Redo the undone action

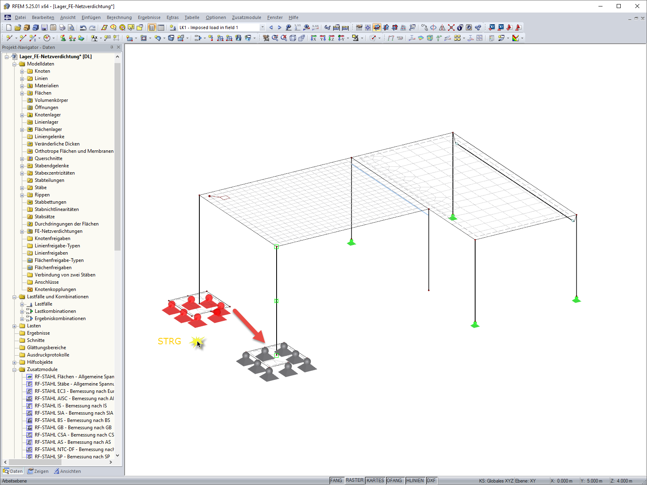(x=92, y=27)
